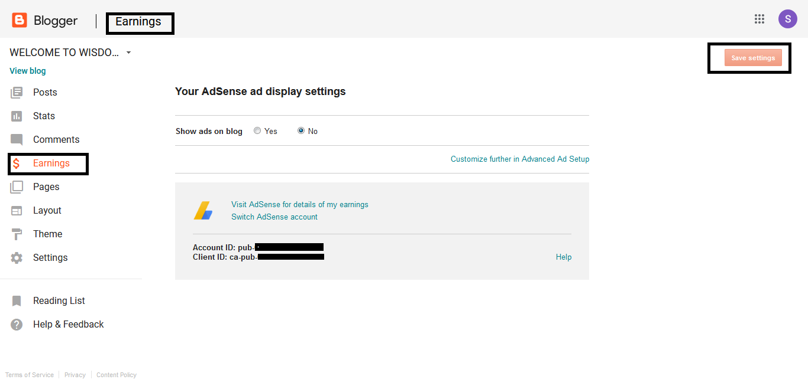Click the Theme paint roller icon

(17, 234)
